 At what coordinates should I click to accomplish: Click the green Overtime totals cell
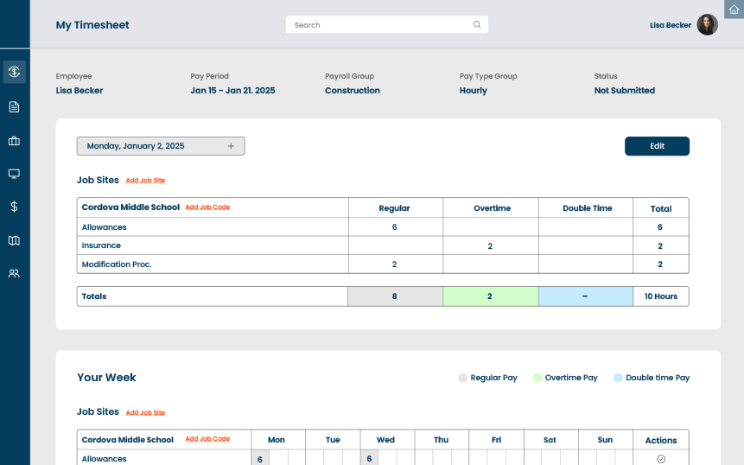pos(490,296)
